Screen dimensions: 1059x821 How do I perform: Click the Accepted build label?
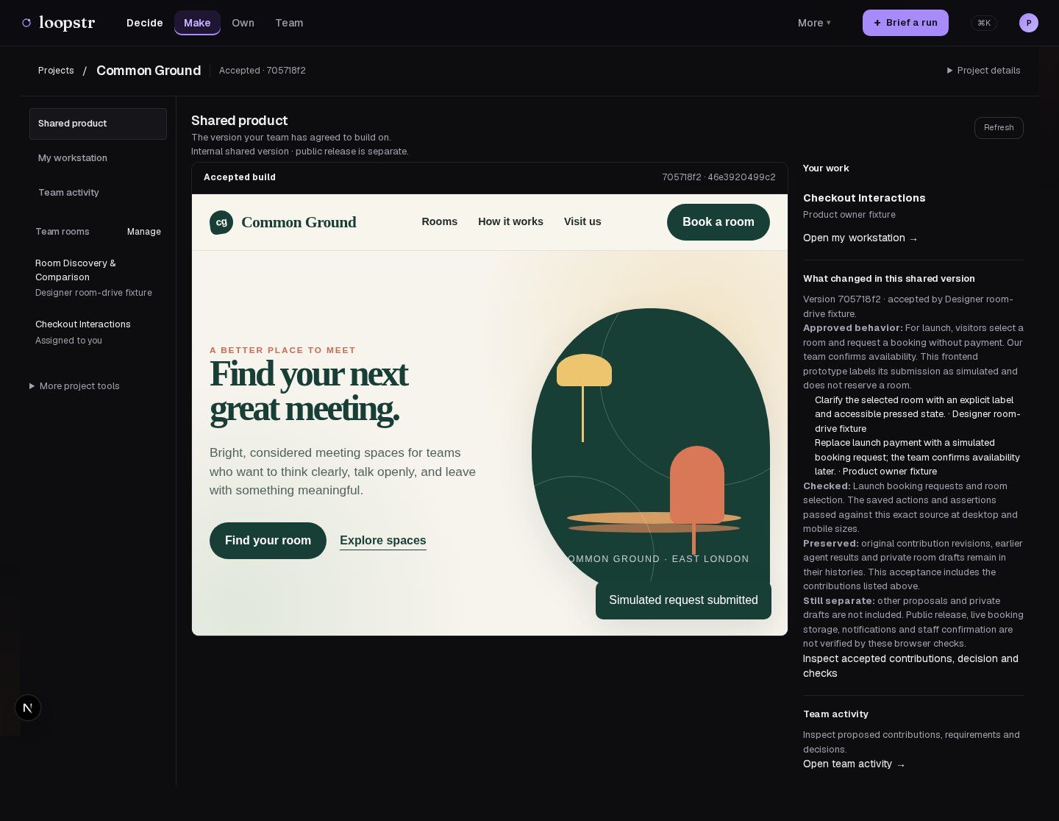point(240,177)
